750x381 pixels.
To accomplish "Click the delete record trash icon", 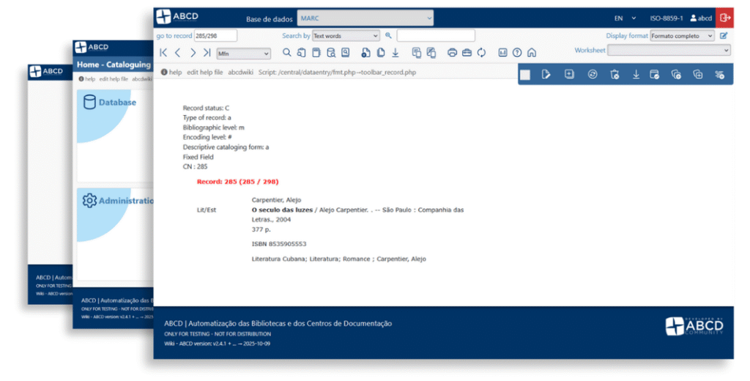I will click(x=615, y=74).
